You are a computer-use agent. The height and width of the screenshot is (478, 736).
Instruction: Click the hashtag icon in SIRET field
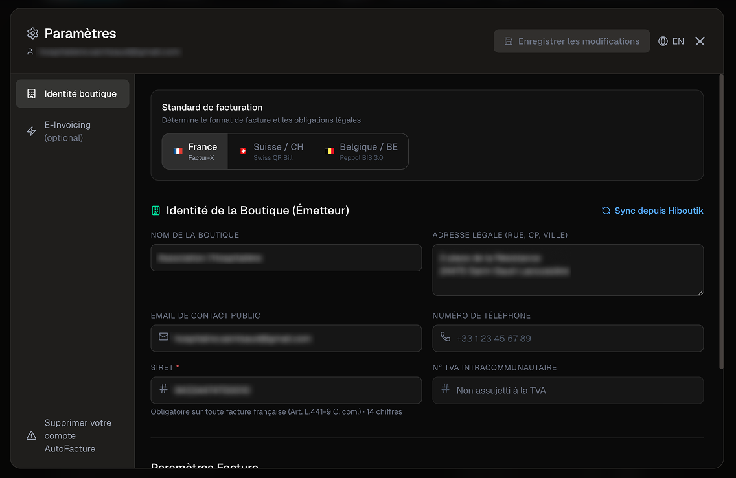[162, 390]
